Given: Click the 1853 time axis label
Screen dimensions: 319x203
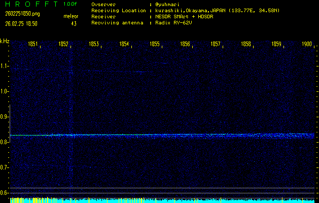Looking at the screenshot, I should pos(94,44).
